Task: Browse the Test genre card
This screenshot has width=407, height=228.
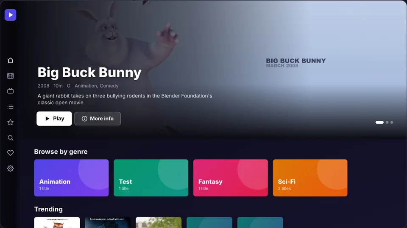Action: [x=151, y=178]
